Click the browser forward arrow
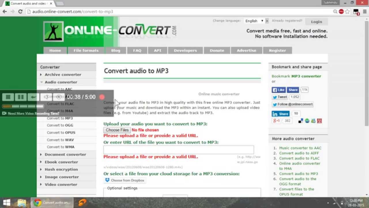Image resolution: width=369 pixels, height=208 pixels. 12,12
